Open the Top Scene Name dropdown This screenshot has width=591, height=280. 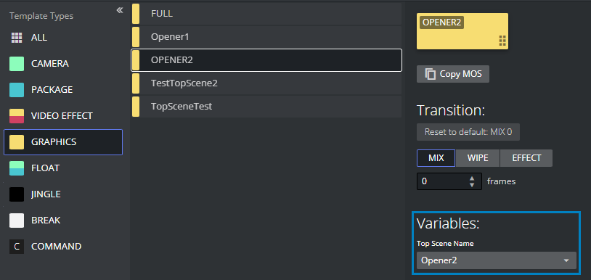497,260
